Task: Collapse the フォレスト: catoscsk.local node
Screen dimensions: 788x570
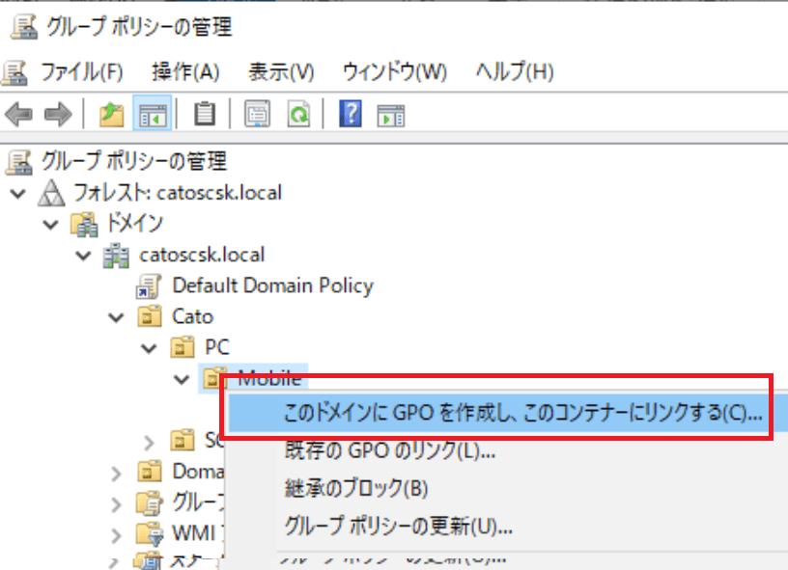Action: pyautogui.click(x=17, y=193)
